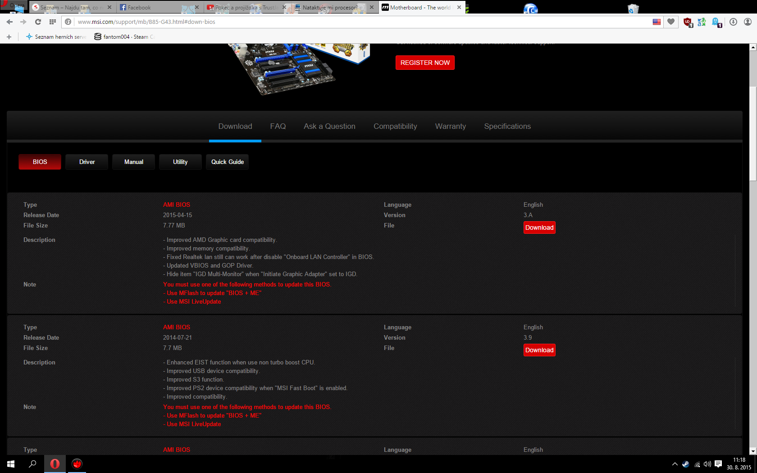The height and width of the screenshot is (473, 757).
Task: Open the browser downloads icon
Action: coord(733,22)
